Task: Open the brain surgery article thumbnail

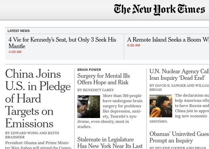Action: click(x=89, y=106)
